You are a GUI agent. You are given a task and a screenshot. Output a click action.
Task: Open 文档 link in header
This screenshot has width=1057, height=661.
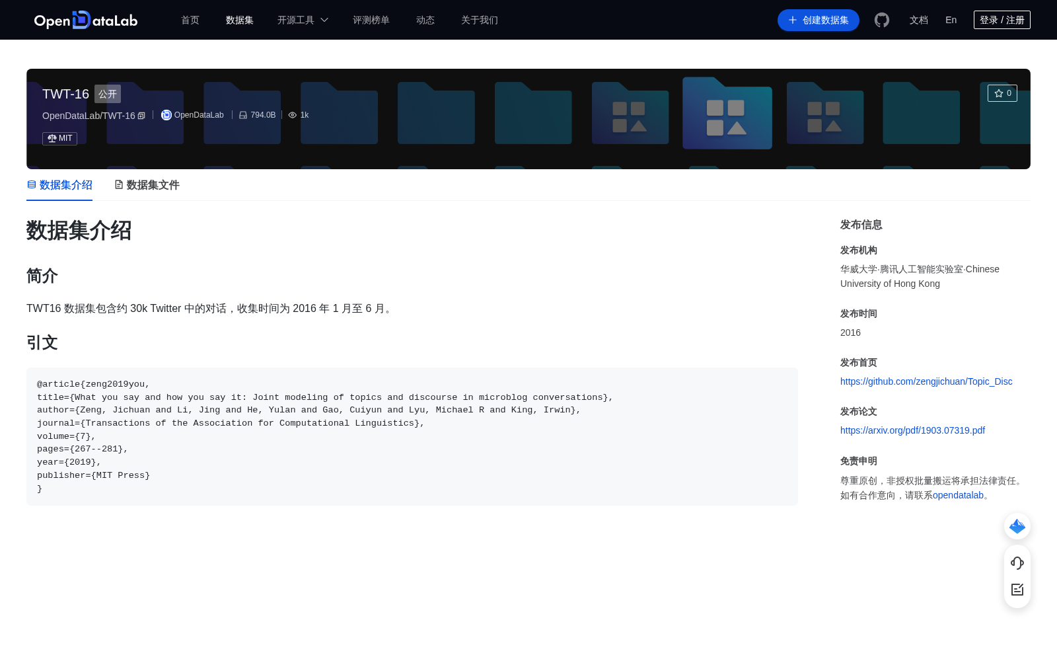click(919, 20)
